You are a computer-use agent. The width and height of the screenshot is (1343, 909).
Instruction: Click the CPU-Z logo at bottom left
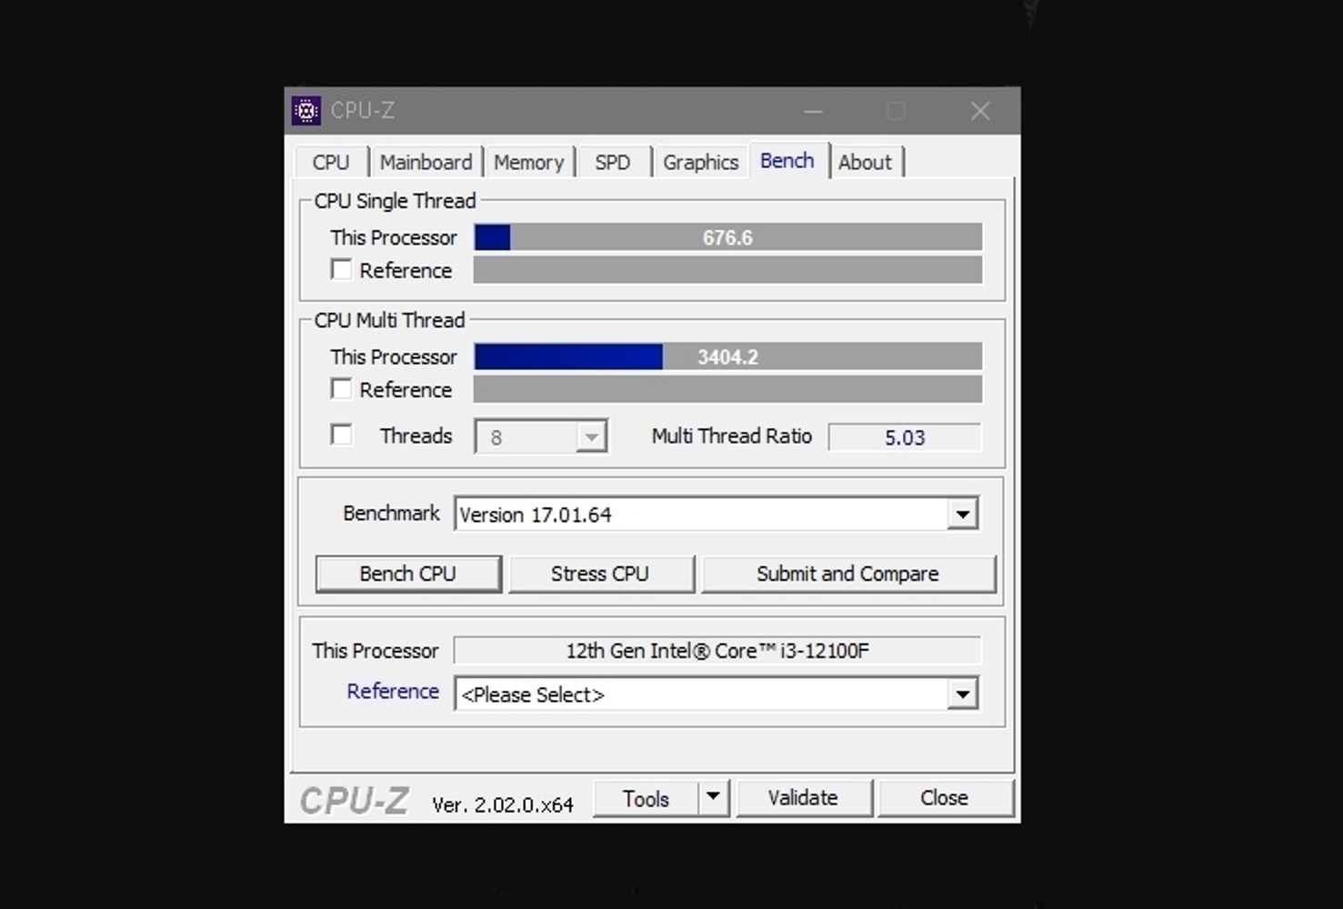pos(355,801)
